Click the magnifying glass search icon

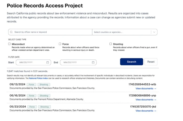click(11, 32)
